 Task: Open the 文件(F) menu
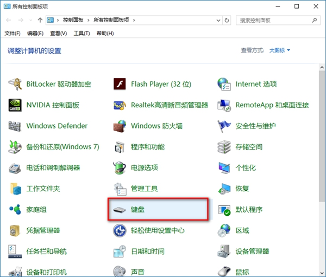click(12, 33)
